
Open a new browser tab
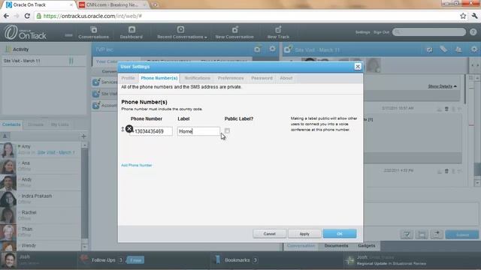coord(155,4)
